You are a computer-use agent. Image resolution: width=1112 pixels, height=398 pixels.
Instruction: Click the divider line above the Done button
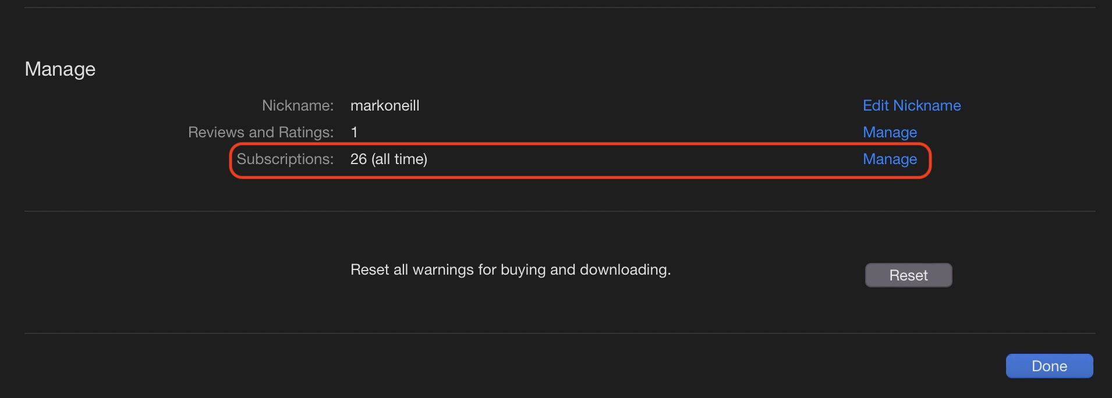[x=559, y=333]
